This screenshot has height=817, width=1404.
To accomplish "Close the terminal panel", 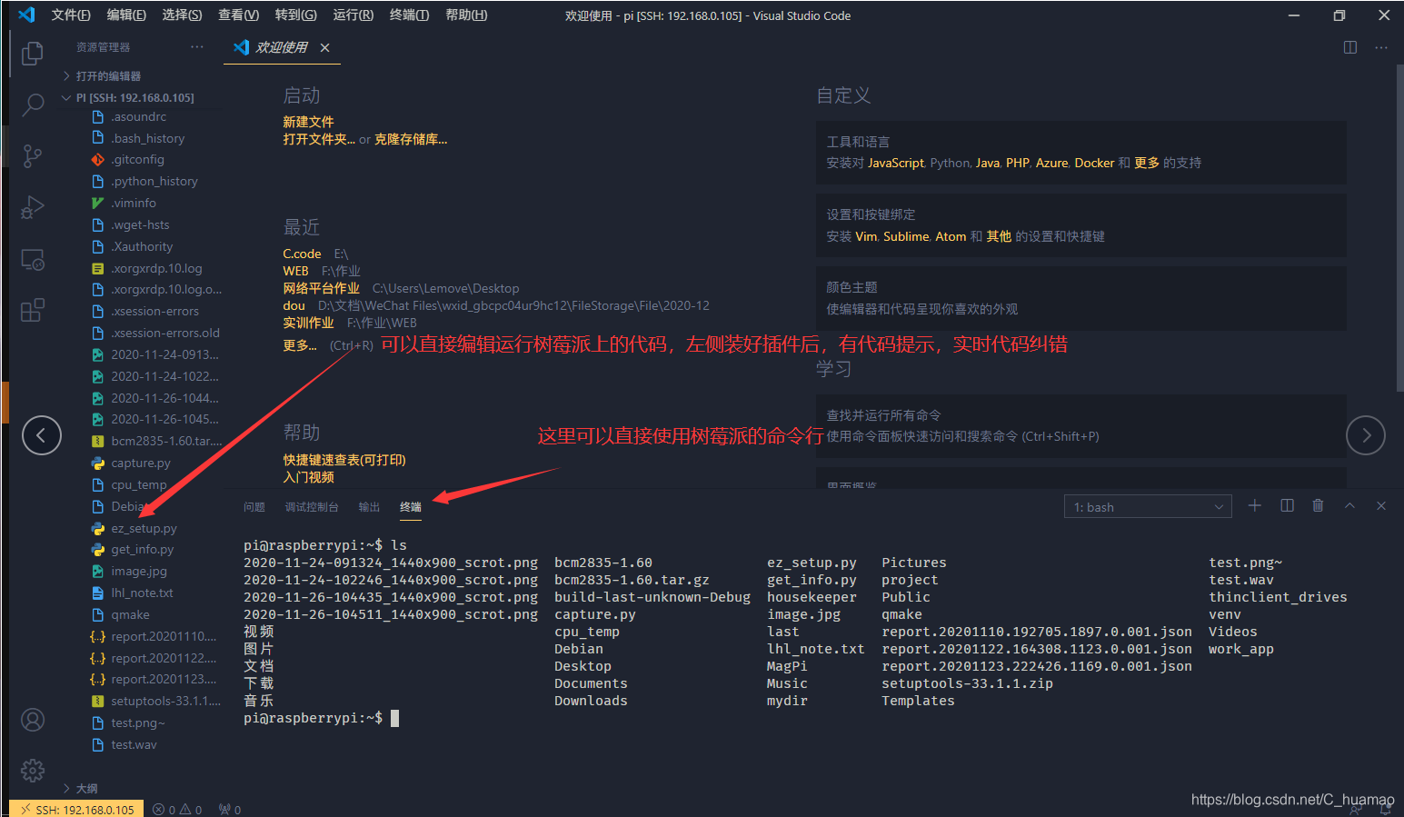I will (1381, 505).
